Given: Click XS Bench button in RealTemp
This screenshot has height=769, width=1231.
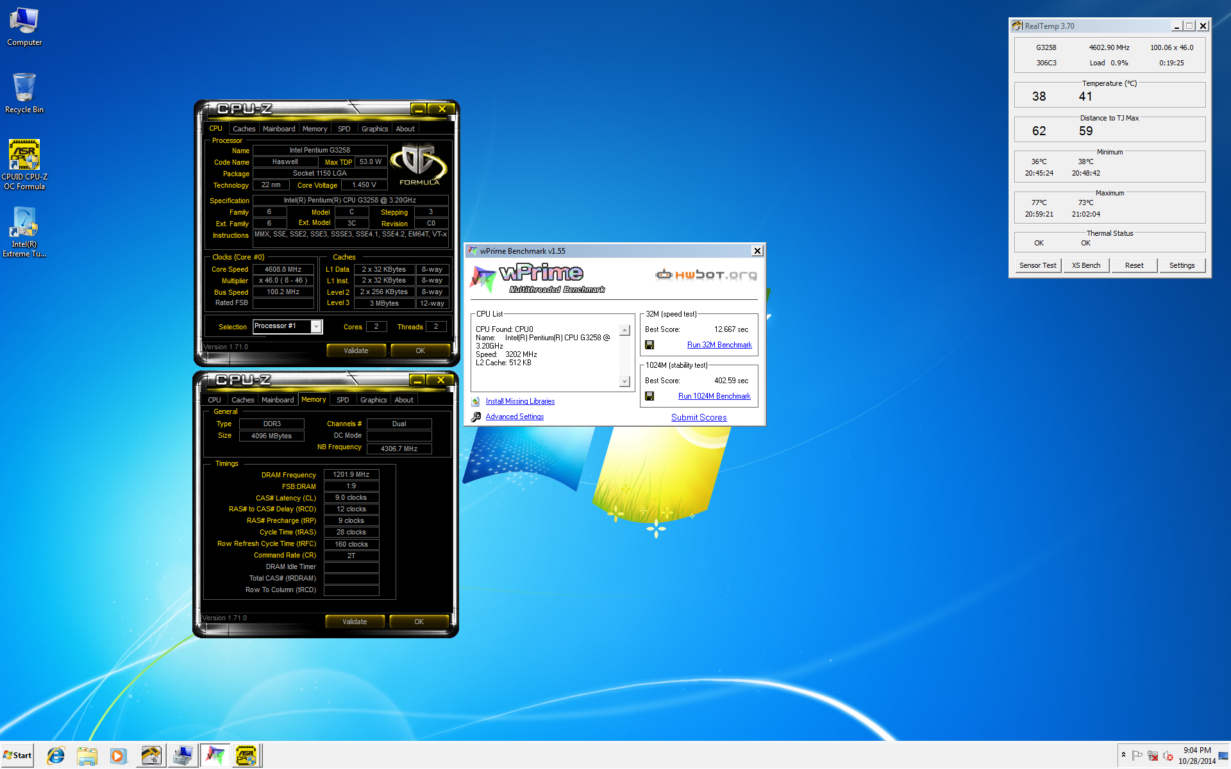Looking at the screenshot, I should click(1086, 265).
